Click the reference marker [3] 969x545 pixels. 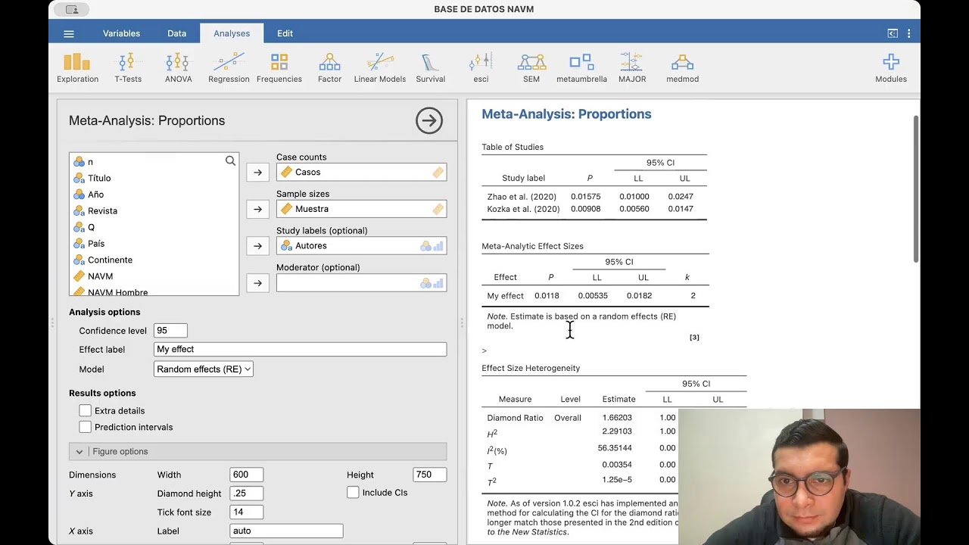pos(694,338)
